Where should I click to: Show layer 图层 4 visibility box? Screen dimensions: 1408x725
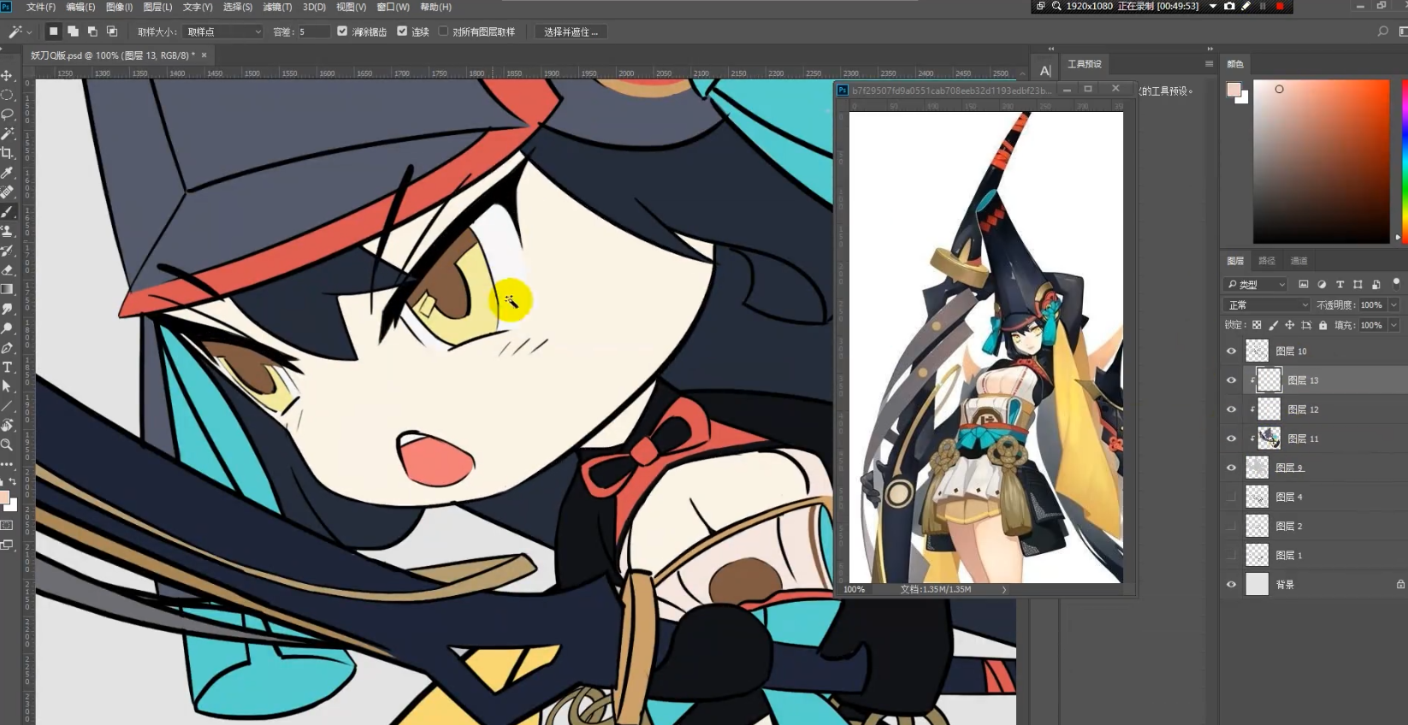pyautogui.click(x=1232, y=497)
